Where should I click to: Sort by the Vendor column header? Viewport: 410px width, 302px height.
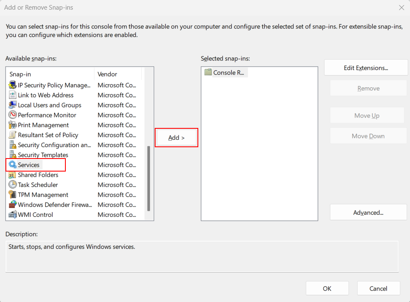tap(118, 74)
